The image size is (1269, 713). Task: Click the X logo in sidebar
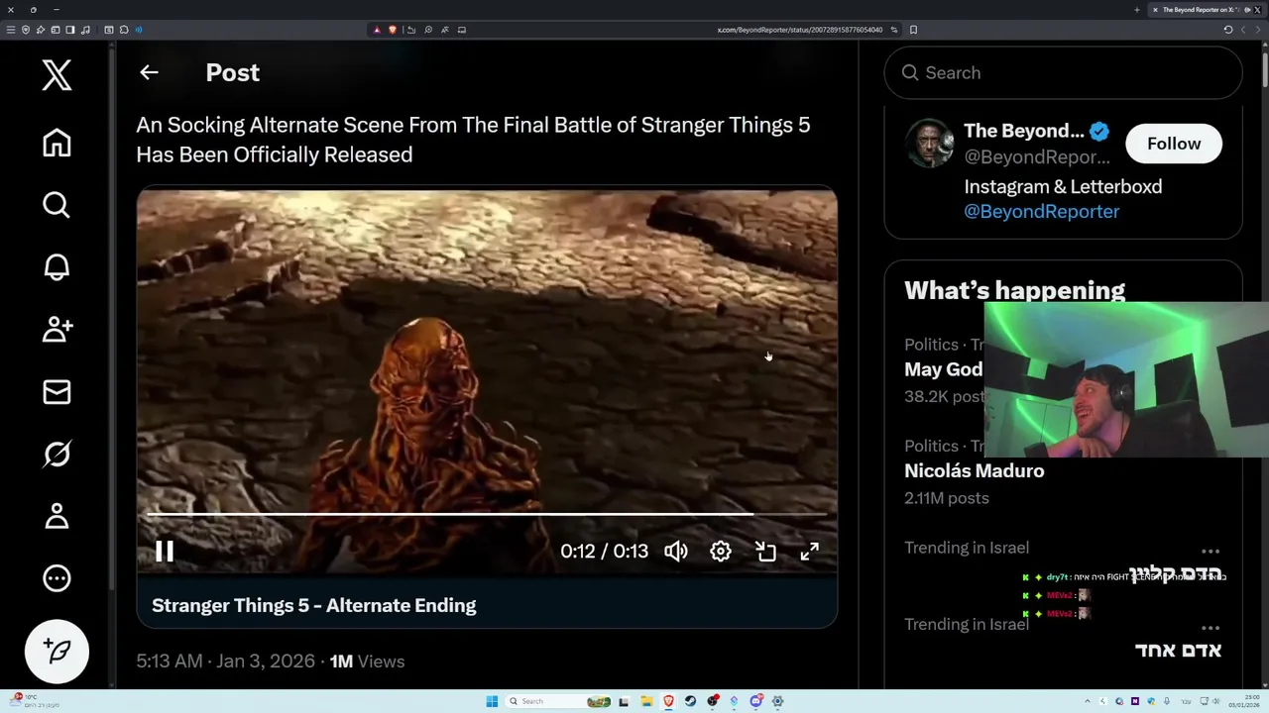coord(57,74)
